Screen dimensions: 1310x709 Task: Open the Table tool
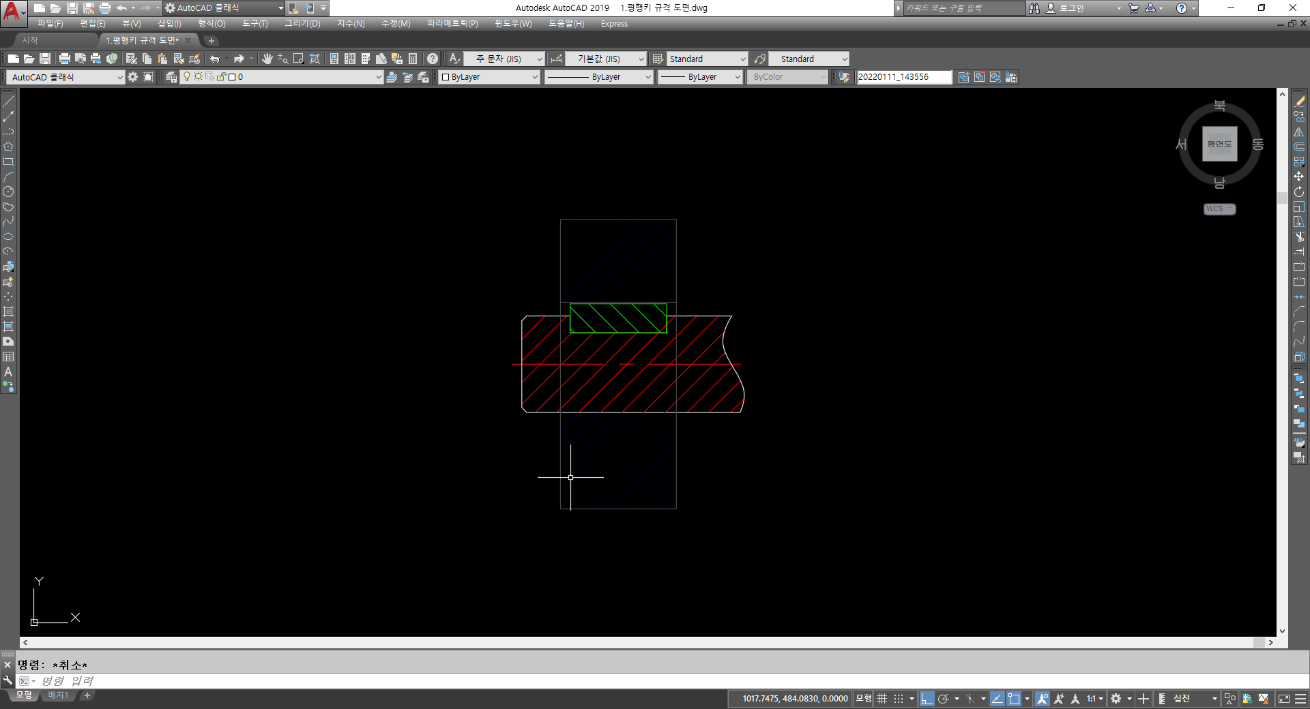coord(8,357)
